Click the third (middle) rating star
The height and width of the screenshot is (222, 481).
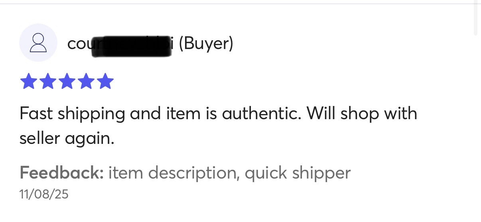click(67, 81)
